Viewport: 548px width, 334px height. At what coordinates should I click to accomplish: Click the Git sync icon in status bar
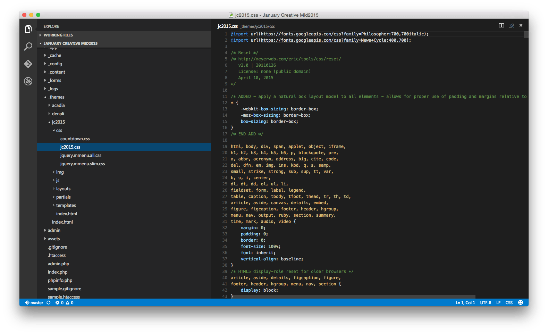pos(49,303)
